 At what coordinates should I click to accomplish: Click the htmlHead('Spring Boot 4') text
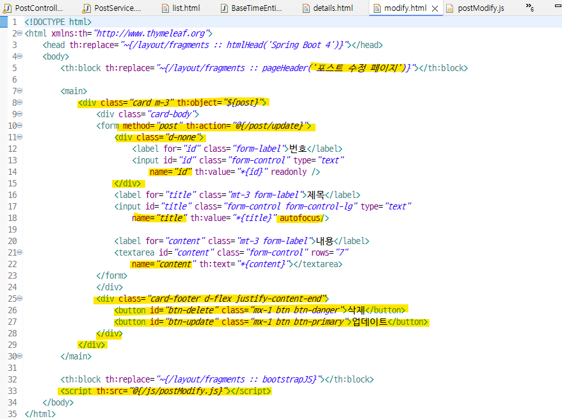285,45
